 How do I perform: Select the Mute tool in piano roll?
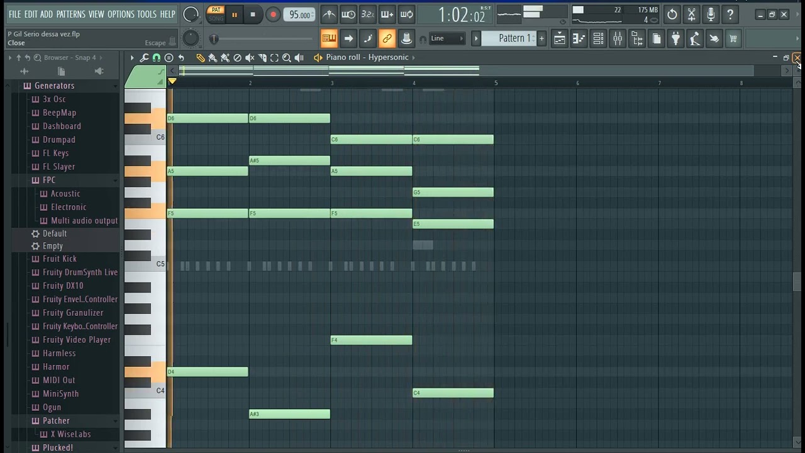(x=250, y=58)
